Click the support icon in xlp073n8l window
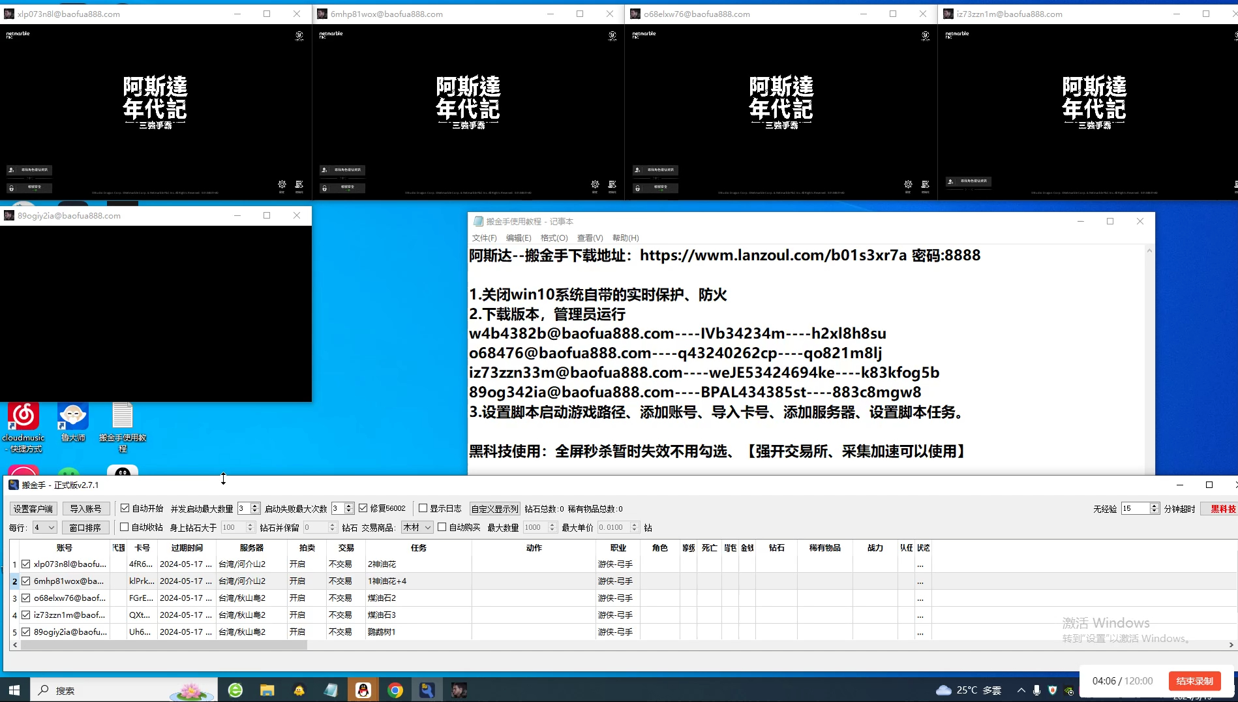Screen dimensions: 1238x702 (299, 185)
